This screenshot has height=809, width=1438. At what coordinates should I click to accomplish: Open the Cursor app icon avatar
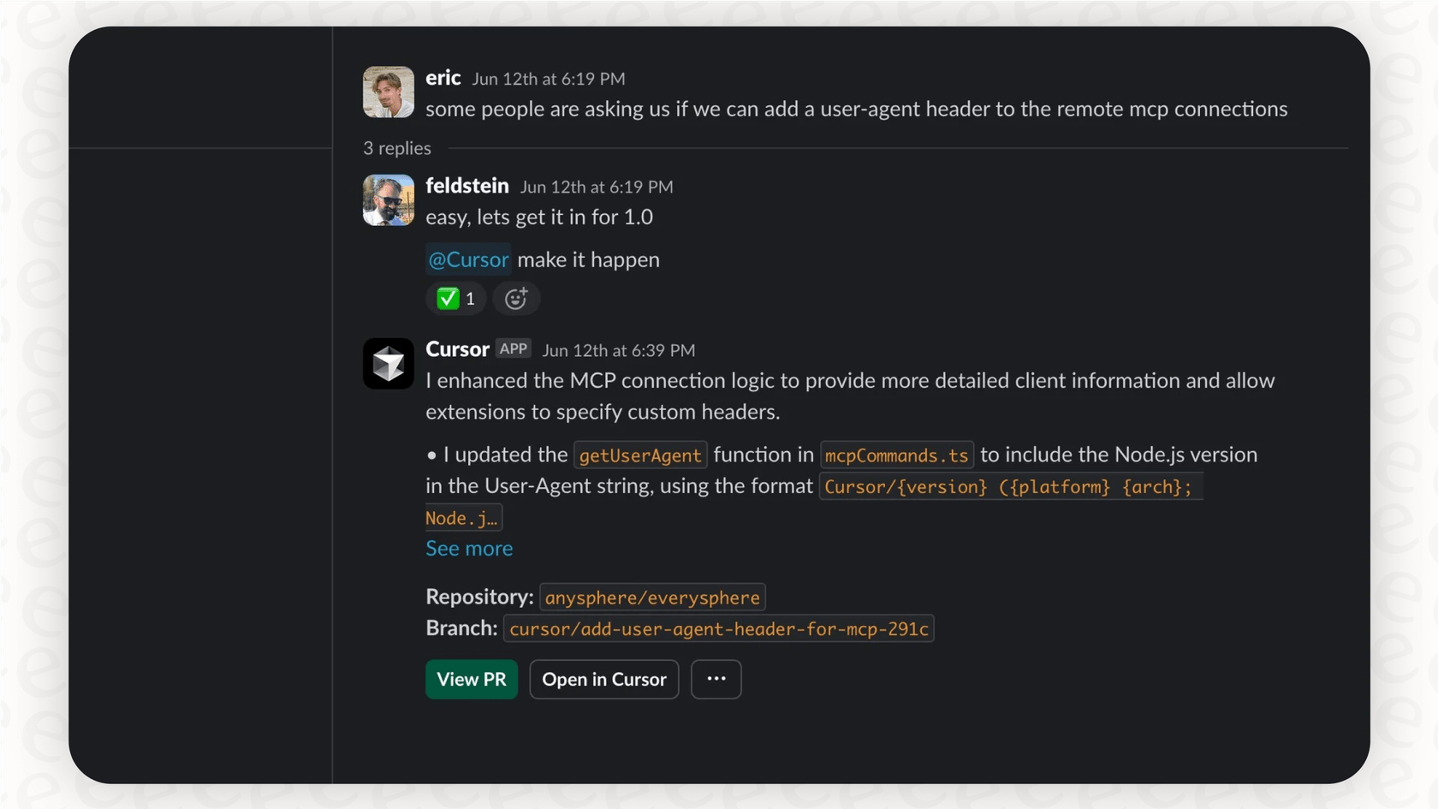pos(388,363)
